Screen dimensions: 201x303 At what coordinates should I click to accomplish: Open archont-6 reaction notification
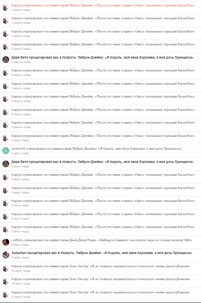tap(96, 148)
